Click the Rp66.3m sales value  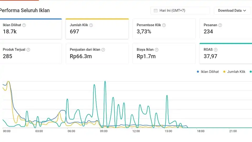click(81, 56)
